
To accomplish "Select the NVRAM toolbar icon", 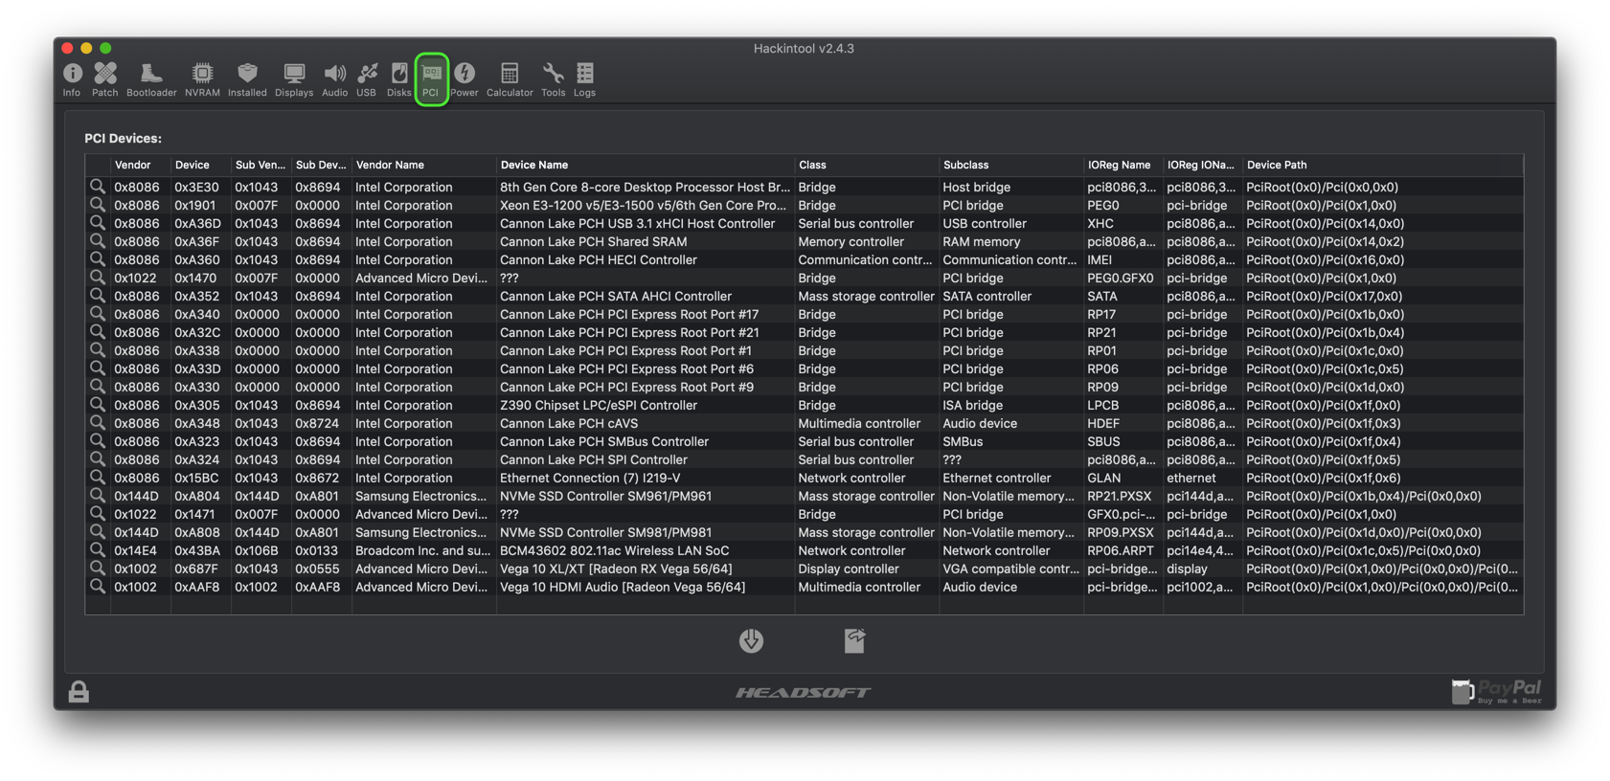I will pos(202,78).
